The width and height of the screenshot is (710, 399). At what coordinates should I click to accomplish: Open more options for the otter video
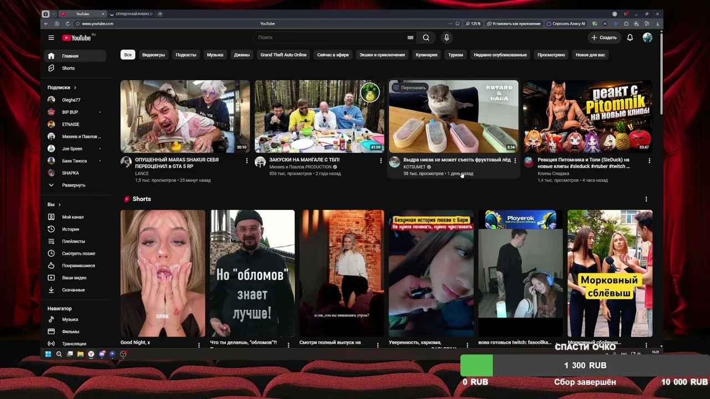pos(515,161)
